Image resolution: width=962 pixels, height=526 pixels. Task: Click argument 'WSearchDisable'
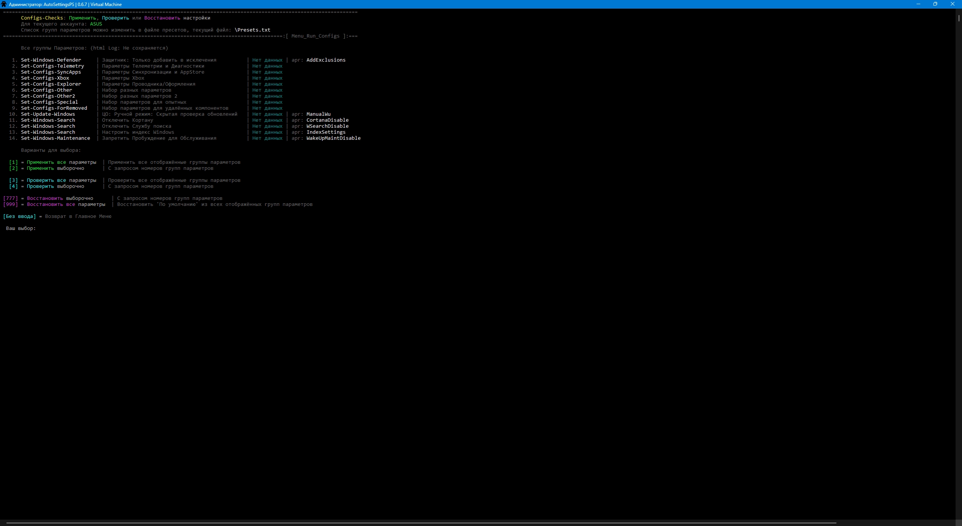click(x=328, y=126)
